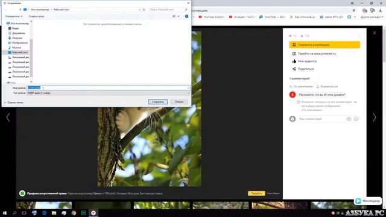Screen dimensions: 386x217
Task: Open the three-dots menu in image panel
Action: point(359,36)
